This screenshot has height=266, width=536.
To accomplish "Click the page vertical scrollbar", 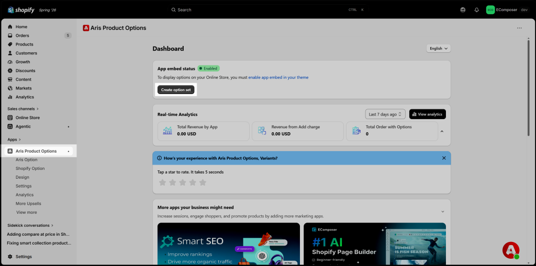I will click(529, 88).
